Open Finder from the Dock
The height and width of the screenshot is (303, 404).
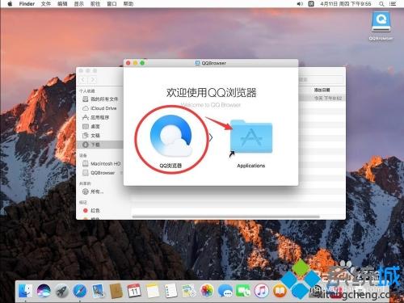click(x=25, y=291)
